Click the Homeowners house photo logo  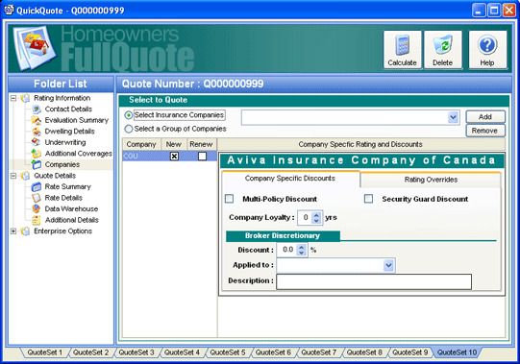click(x=35, y=48)
